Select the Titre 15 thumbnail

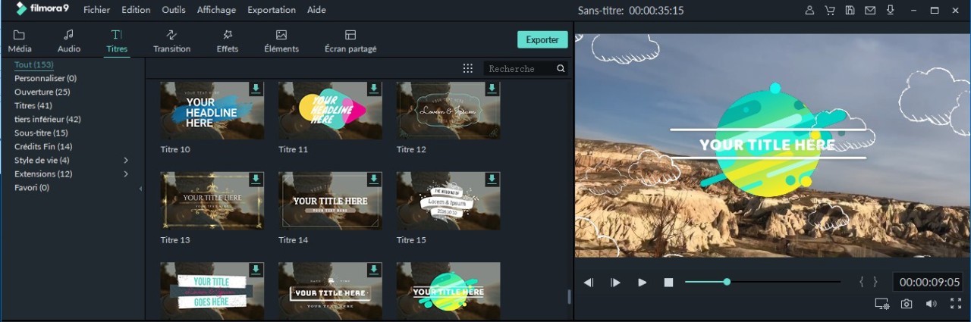point(448,201)
